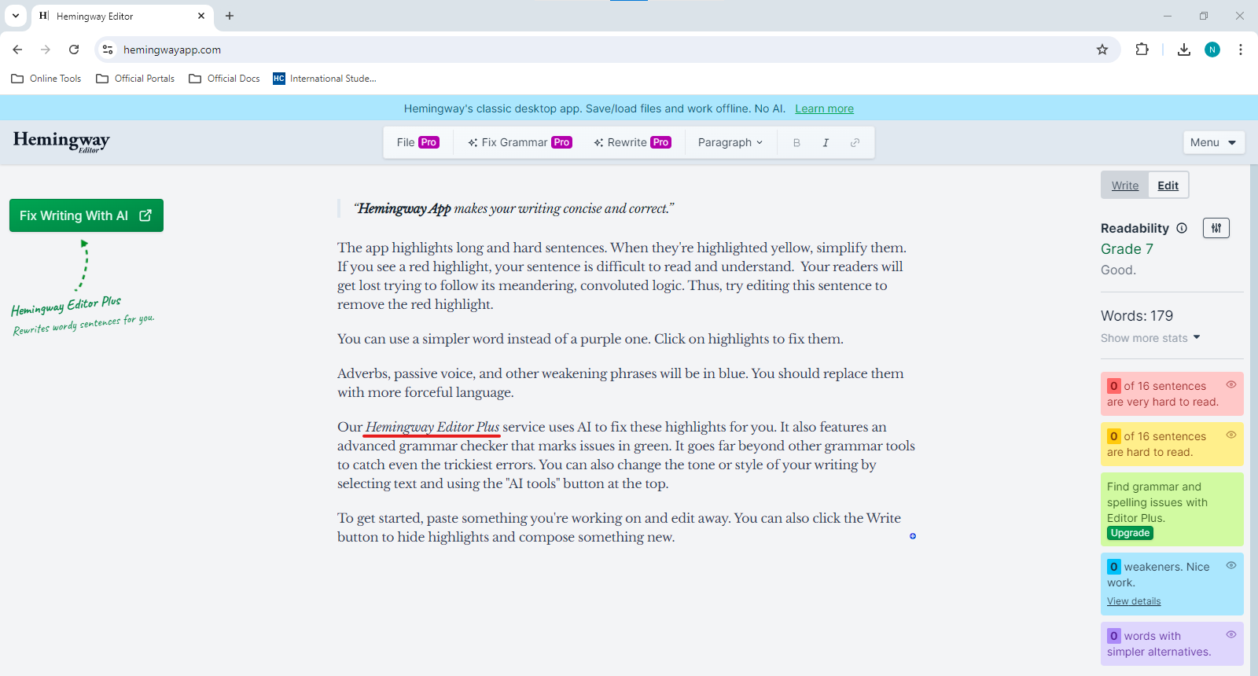This screenshot has width=1258, height=676.
Task: Open the browser extensions puzzle icon
Action: (x=1142, y=50)
